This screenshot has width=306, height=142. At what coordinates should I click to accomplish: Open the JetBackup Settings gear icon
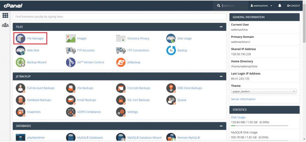click(121, 112)
